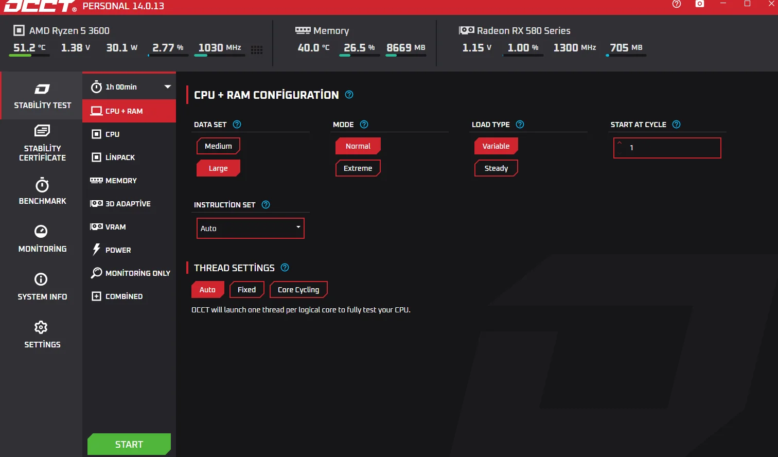Open help icon next to Start At Cycle
The image size is (778, 457).
coord(677,125)
